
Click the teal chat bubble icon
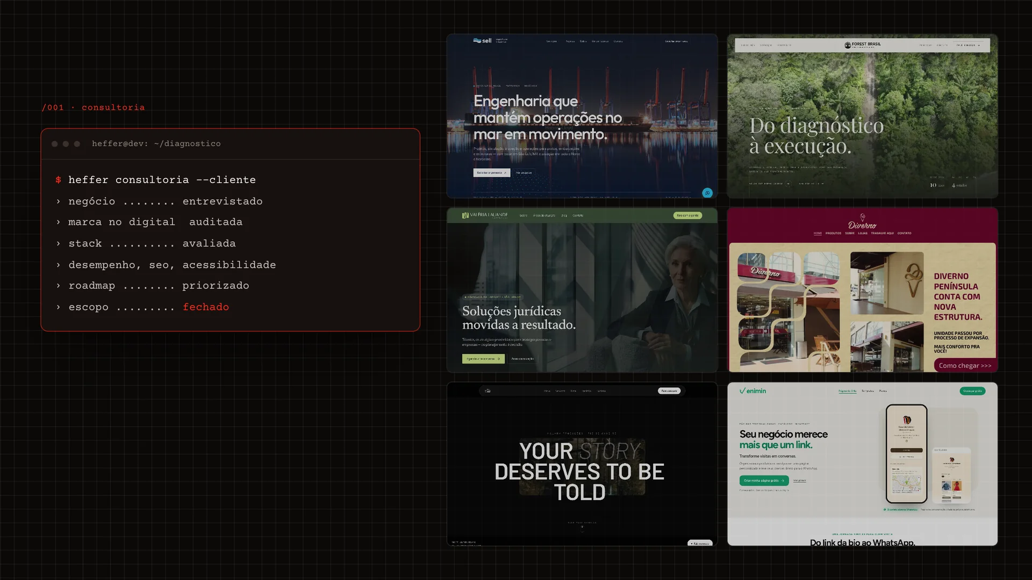point(707,193)
